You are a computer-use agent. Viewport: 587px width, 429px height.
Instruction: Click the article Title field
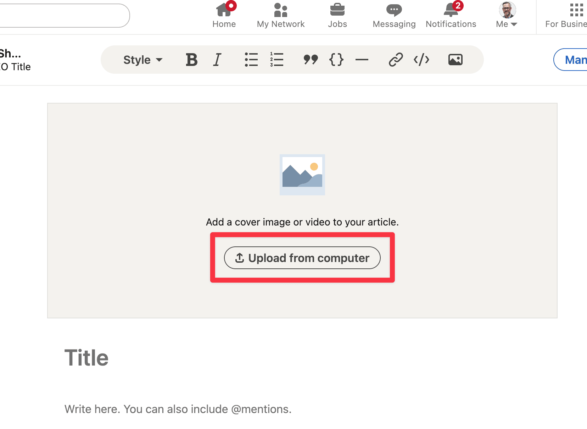[x=86, y=357]
